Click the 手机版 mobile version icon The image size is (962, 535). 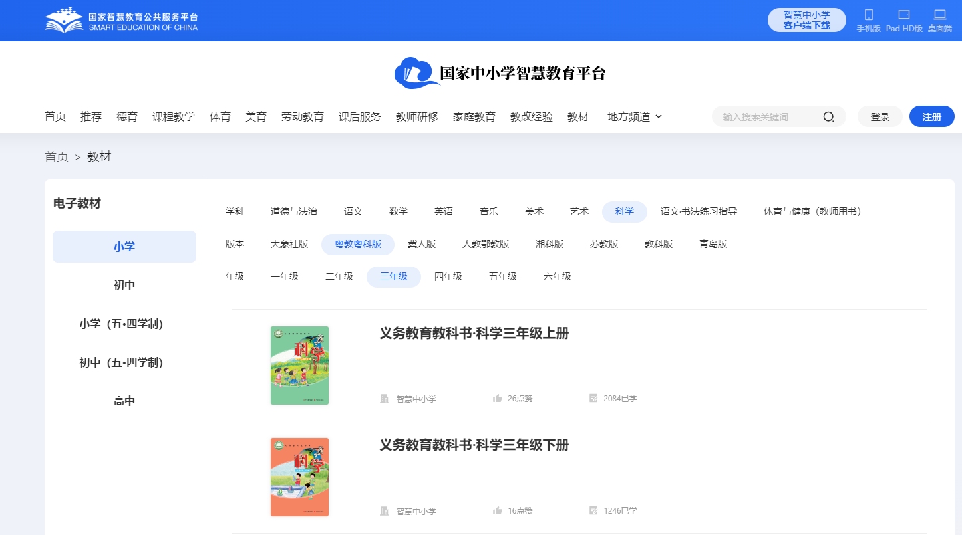pos(868,16)
